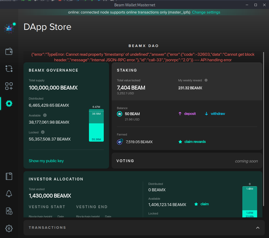
Task: Claim farmed BEAMX rewards
Action: [x=195, y=142]
